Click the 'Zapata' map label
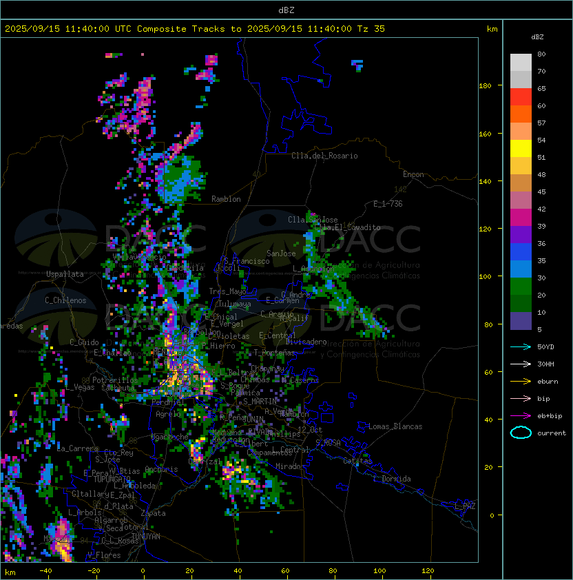Image resolution: width=573 pixels, height=580 pixels. [153, 513]
